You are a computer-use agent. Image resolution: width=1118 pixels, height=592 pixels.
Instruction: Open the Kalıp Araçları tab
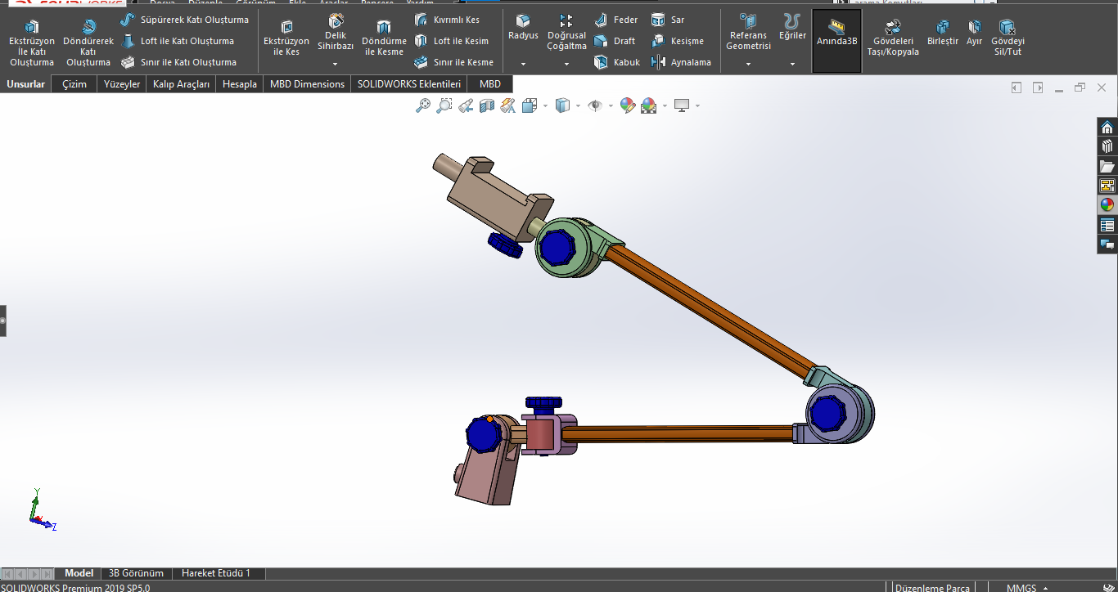coord(181,84)
